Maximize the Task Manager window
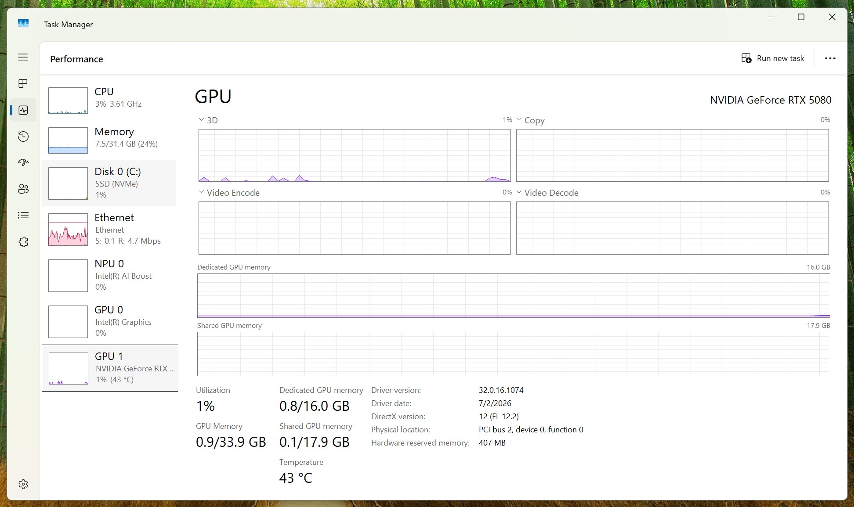Screen dimensions: 854x507 (x=801, y=17)
